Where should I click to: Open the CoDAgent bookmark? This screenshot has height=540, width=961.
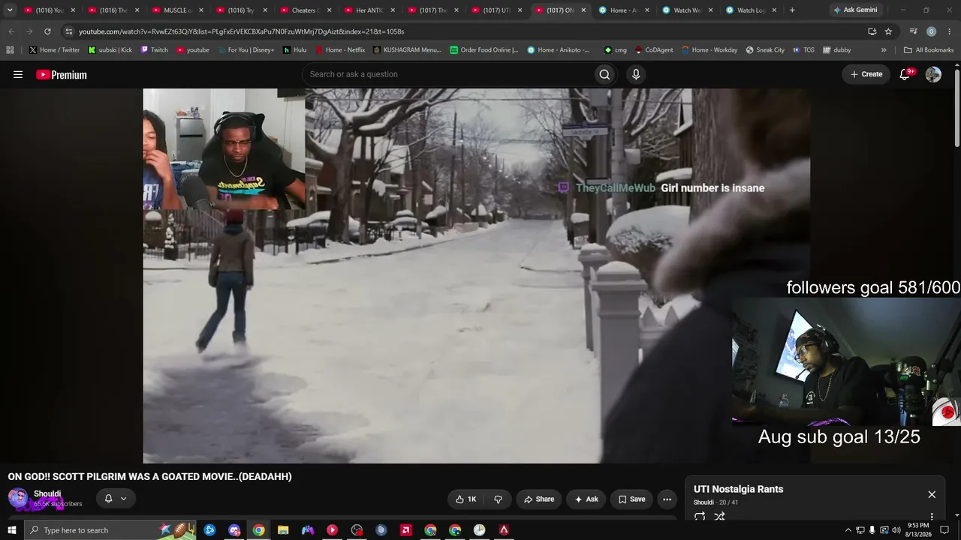pyautogui.click(x=654, y=50)
